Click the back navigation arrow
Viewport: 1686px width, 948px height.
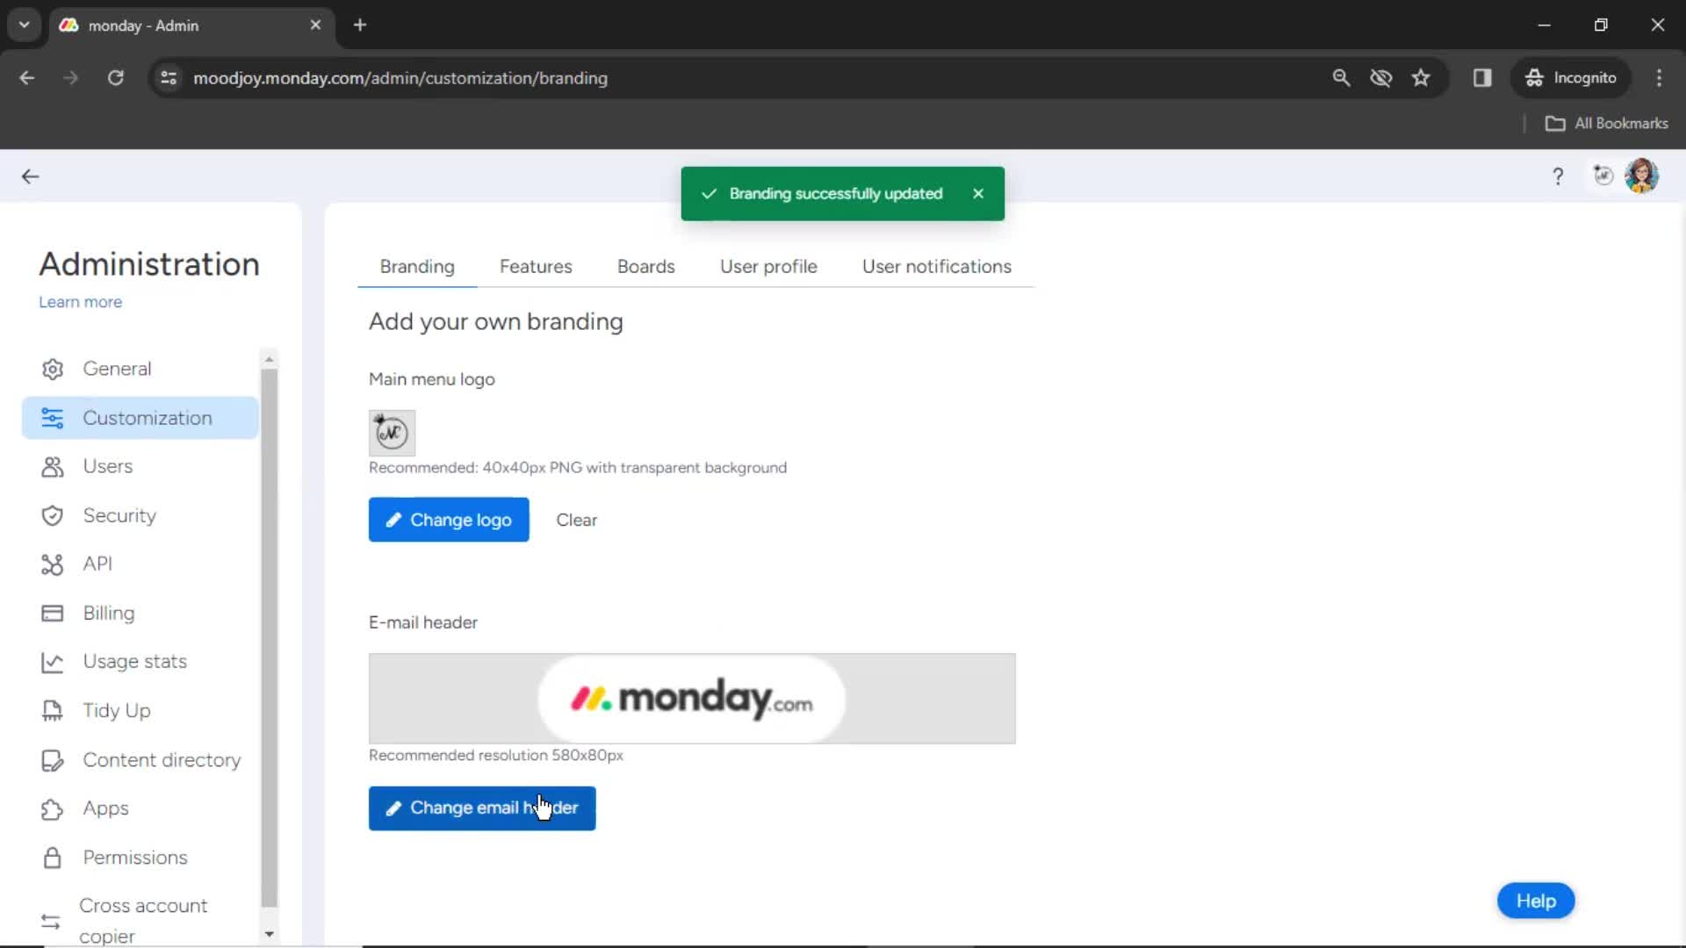pyautogui.click(x=30, y=175)
